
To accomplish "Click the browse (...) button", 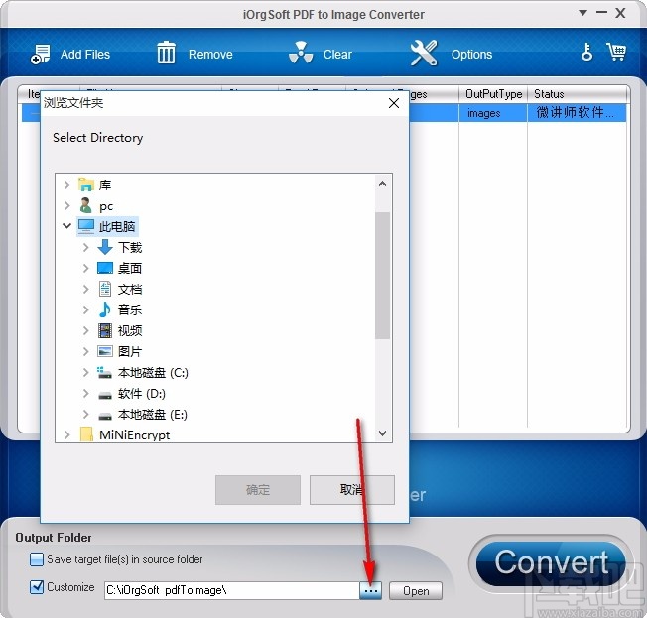I will tap(370, 591).
